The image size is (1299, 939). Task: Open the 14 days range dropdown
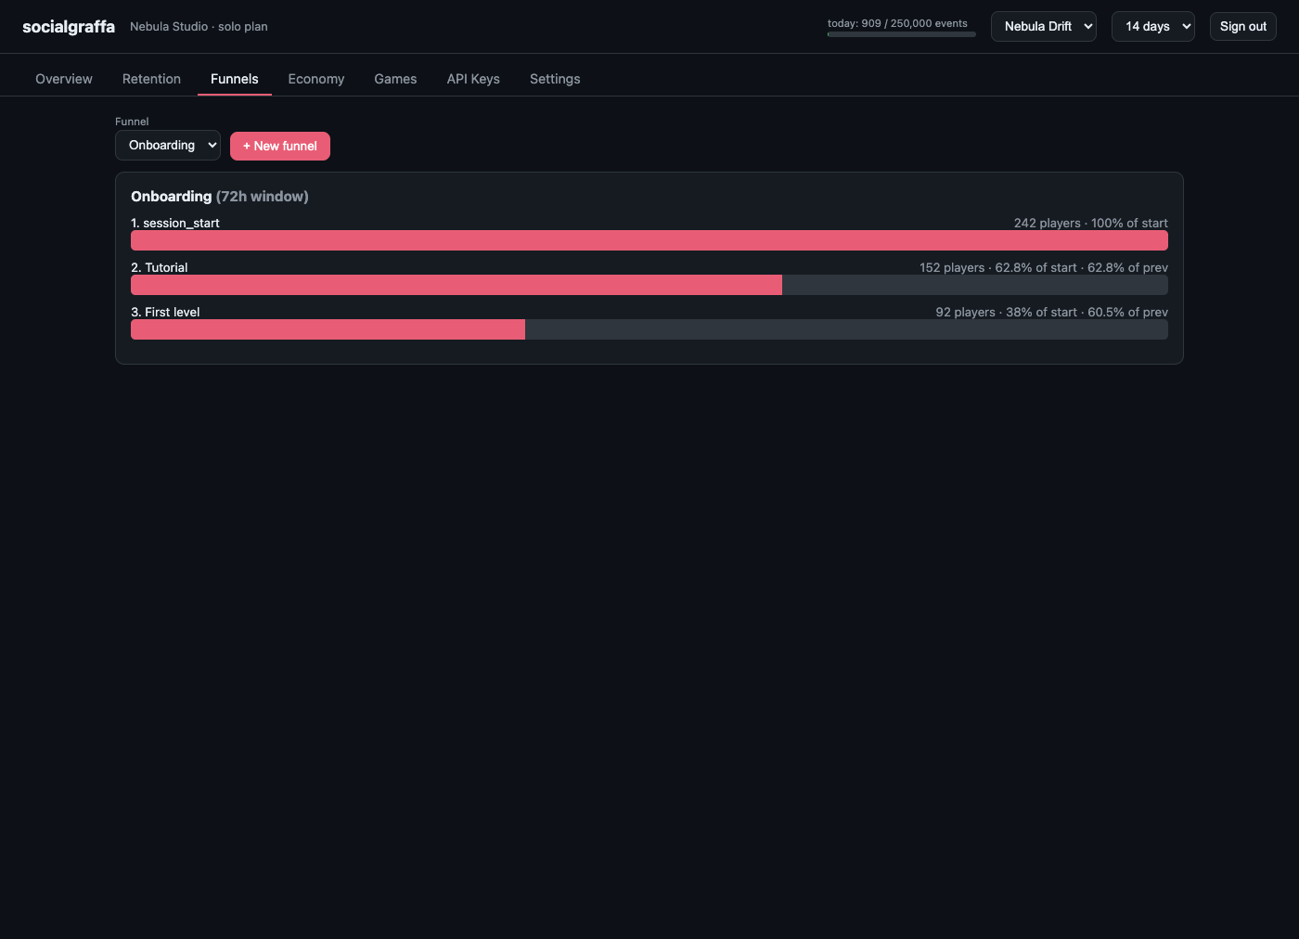(x=1152, y=26)
